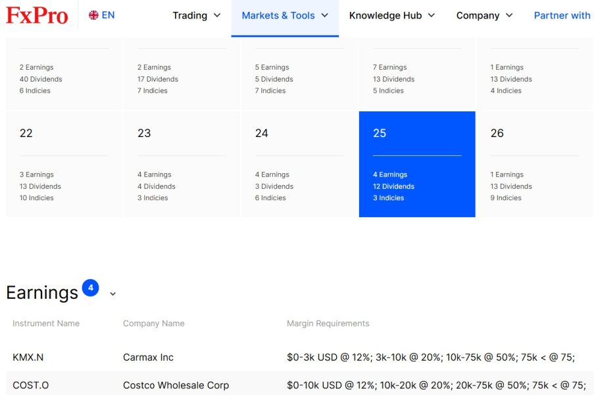Click the Carmax Inc company cell
The height and width of the screenshot is (395, 594).
[x=148, y=357]
